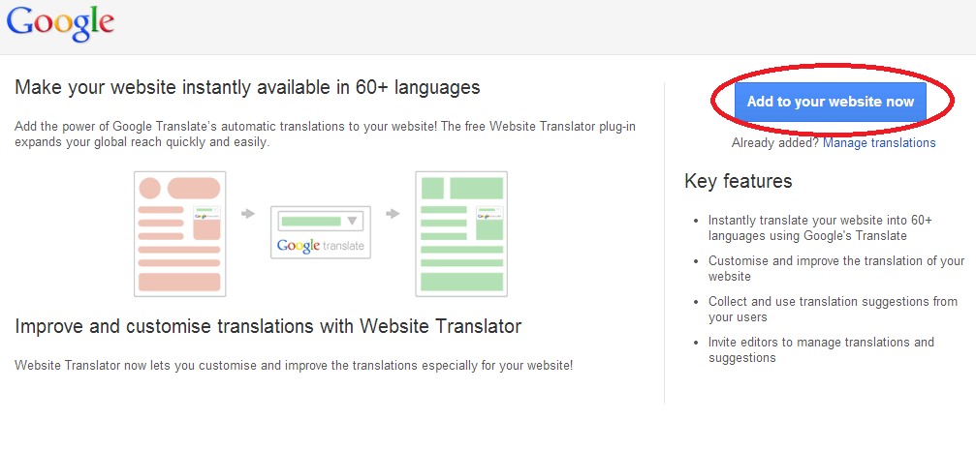976x450 pixels.
Task: Click the bullet 'Invite editors to manage translations and suggestions'
Action: tap(821, 350)
